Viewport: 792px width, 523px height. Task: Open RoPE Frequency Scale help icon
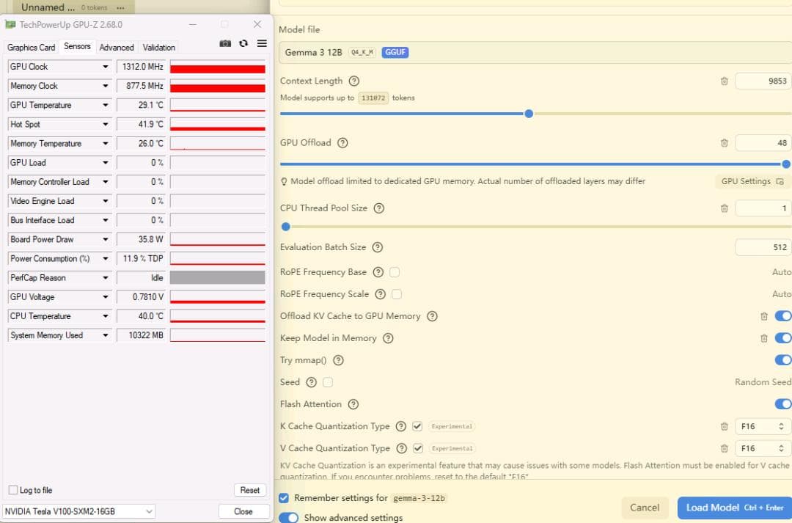(381, 294)
